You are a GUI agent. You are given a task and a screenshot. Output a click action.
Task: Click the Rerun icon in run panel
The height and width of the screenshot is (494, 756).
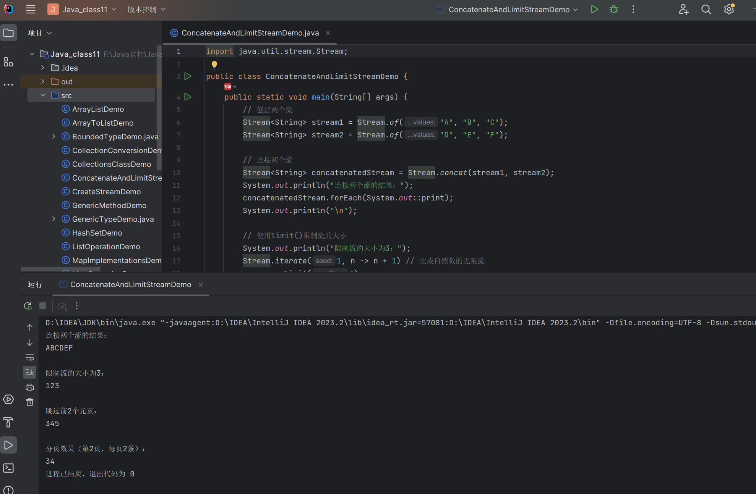pyautogui.click(x=28, y=306)
